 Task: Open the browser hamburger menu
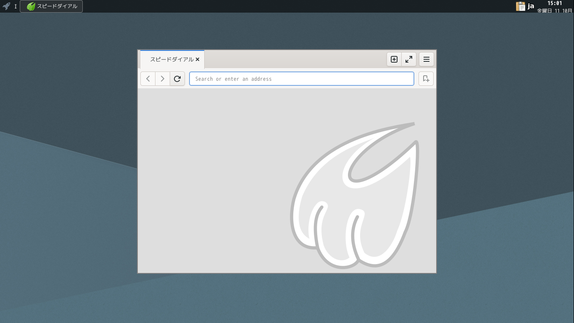click(x=427, y=59)
